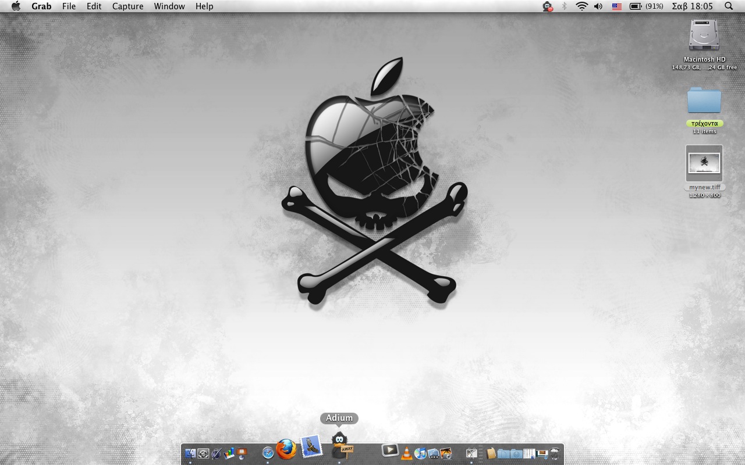Open Finder from the Dock

pos(190,453)
